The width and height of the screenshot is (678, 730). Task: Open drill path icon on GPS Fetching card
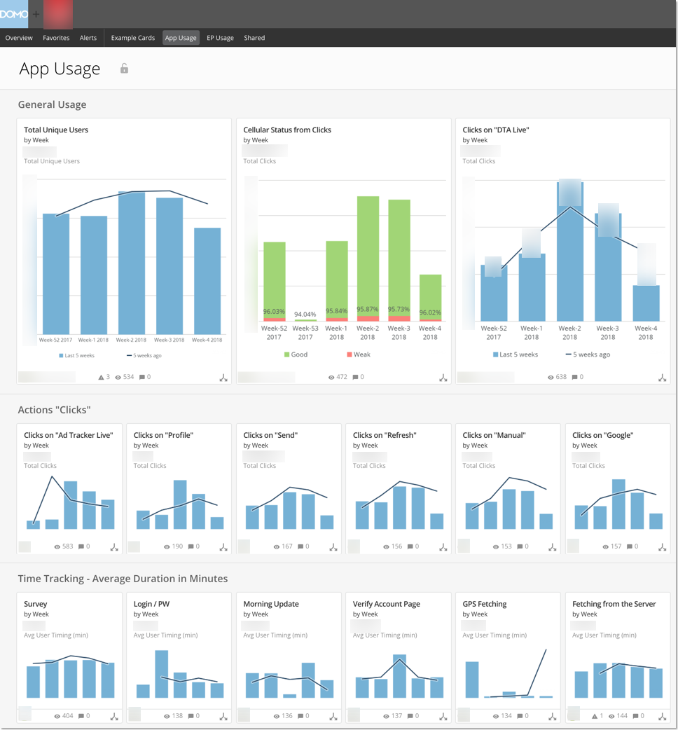coord(552,715)
